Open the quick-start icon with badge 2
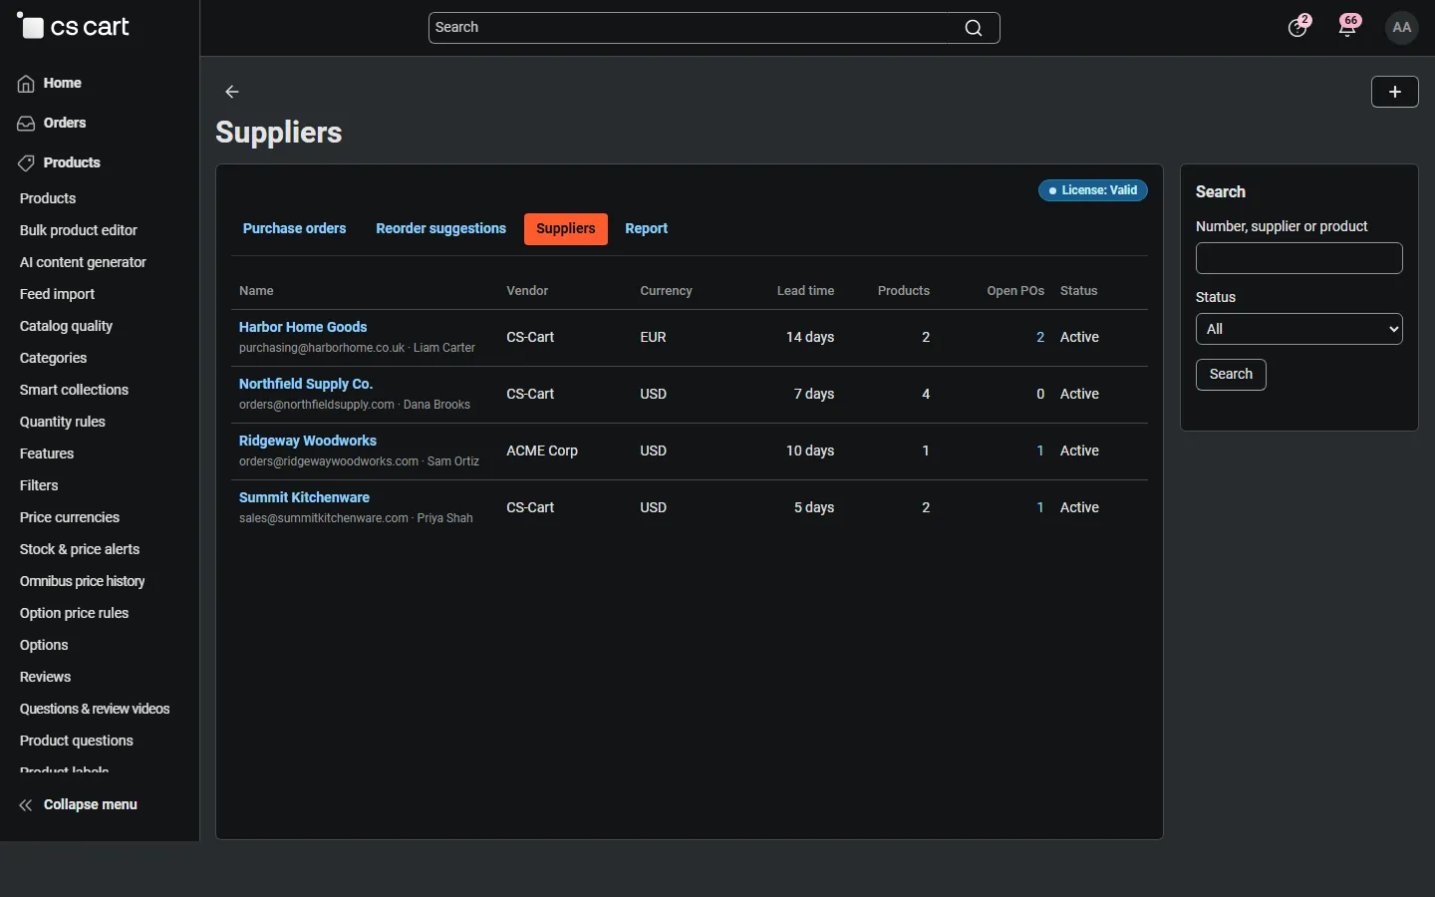 [x=1298, y=27]
